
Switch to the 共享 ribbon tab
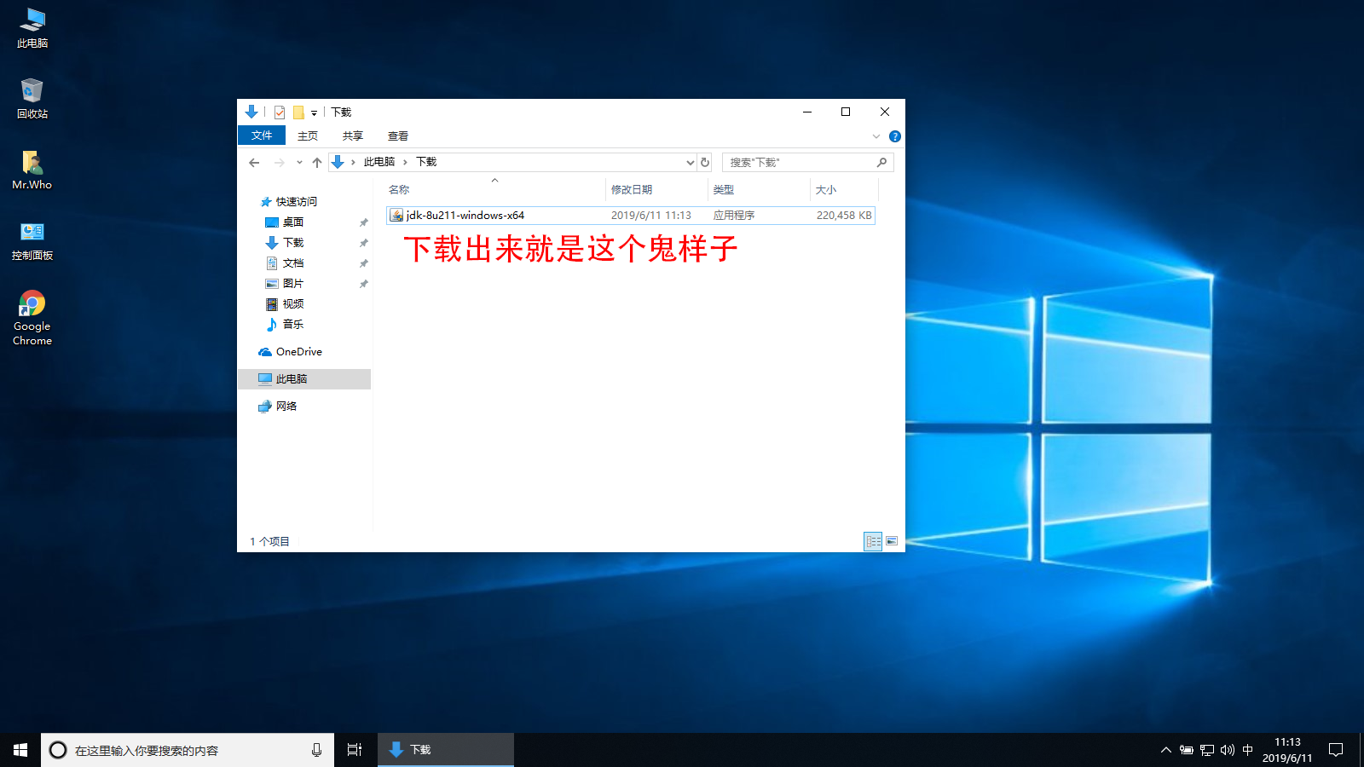tap(353, 136)
